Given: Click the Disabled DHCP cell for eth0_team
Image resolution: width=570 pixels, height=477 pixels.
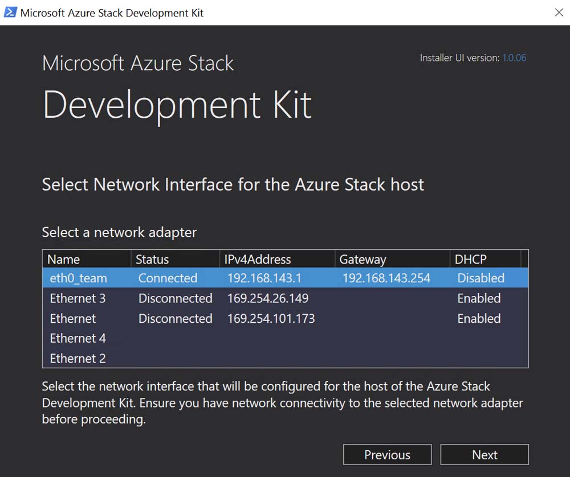Looking at the screenshot, I should click(x=481, y=278).
